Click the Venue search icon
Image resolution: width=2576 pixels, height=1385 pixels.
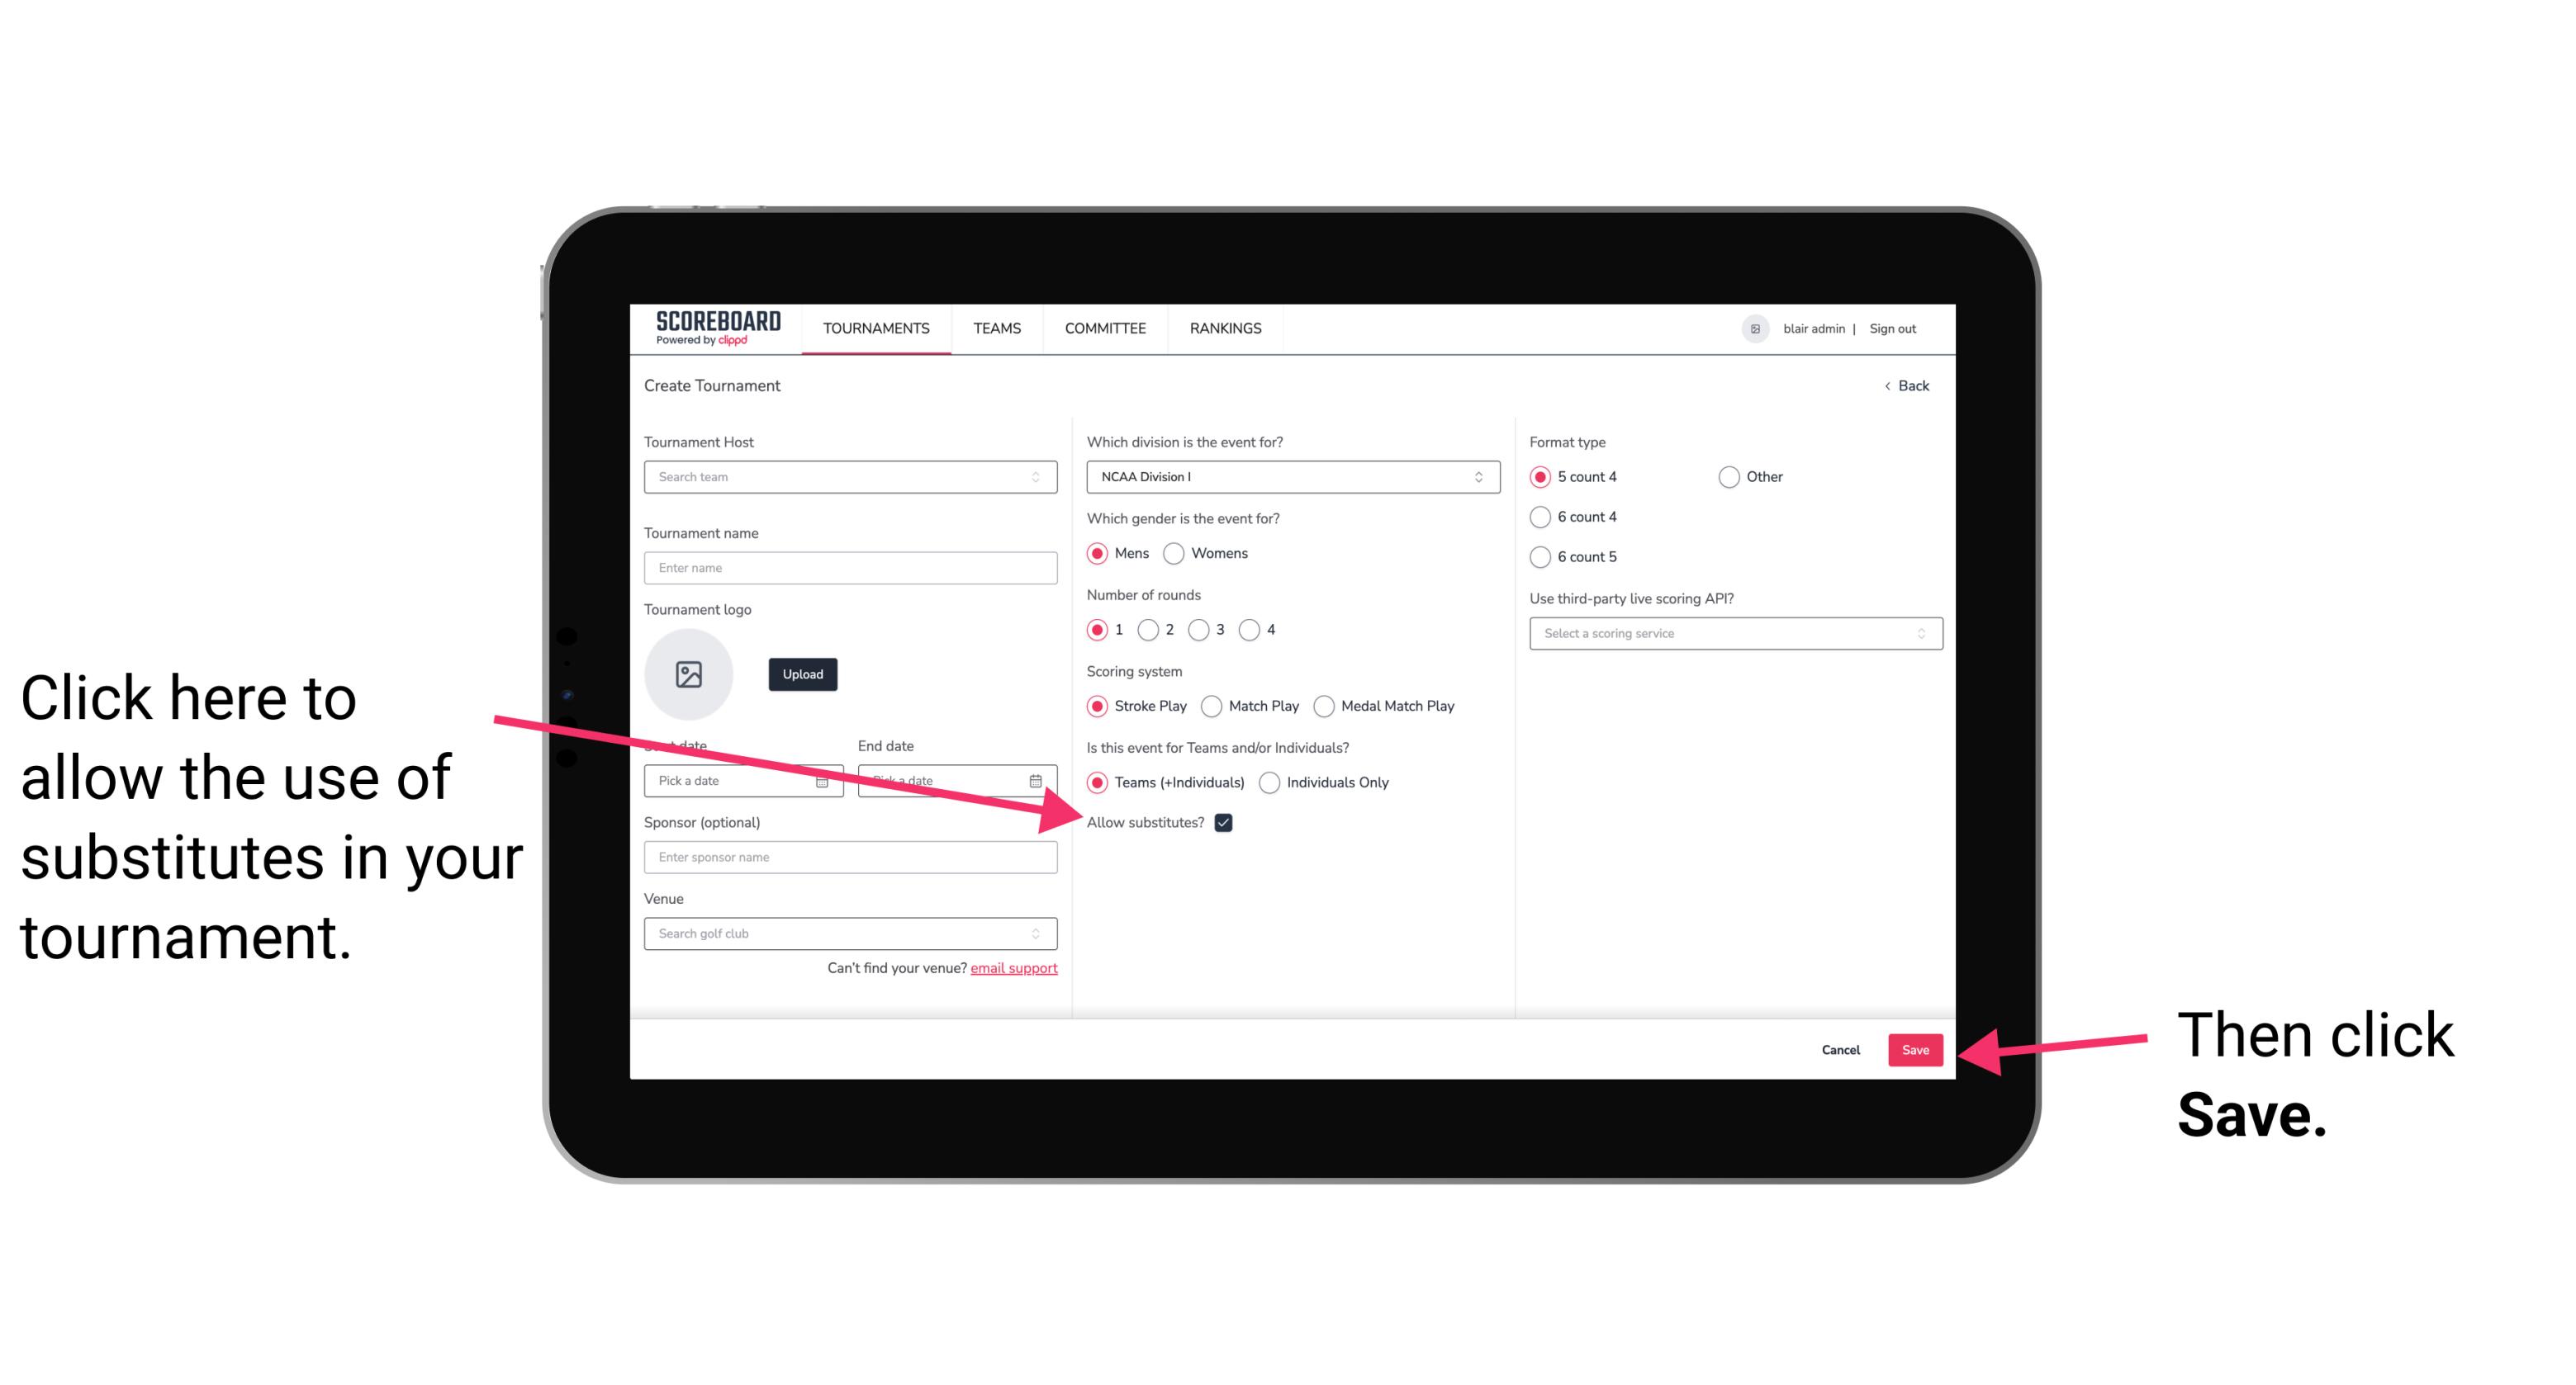click(x=1042, y=934)
